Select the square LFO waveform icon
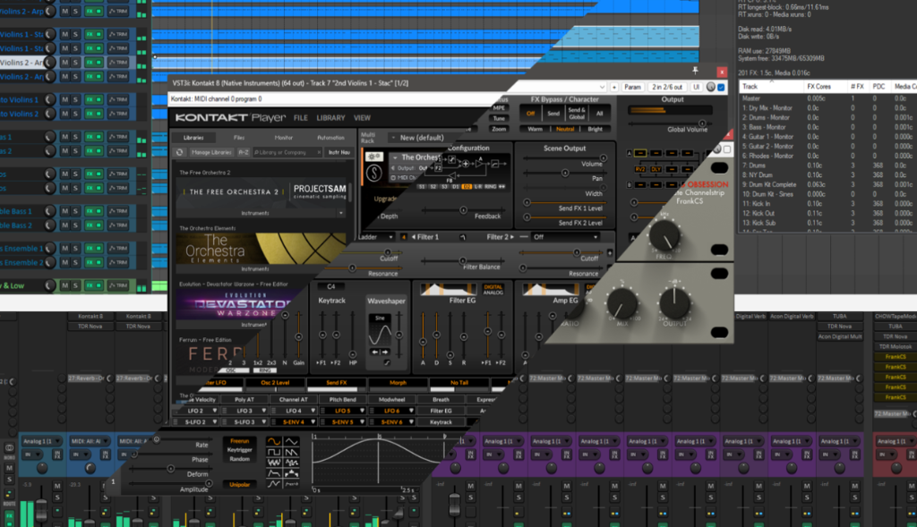Viewport: 917px width, 527px height. [273, 452]
